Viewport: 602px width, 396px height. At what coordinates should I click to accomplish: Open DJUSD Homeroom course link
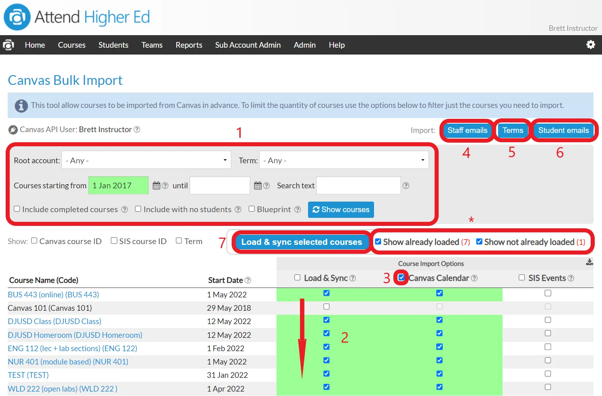pos(75,335)
